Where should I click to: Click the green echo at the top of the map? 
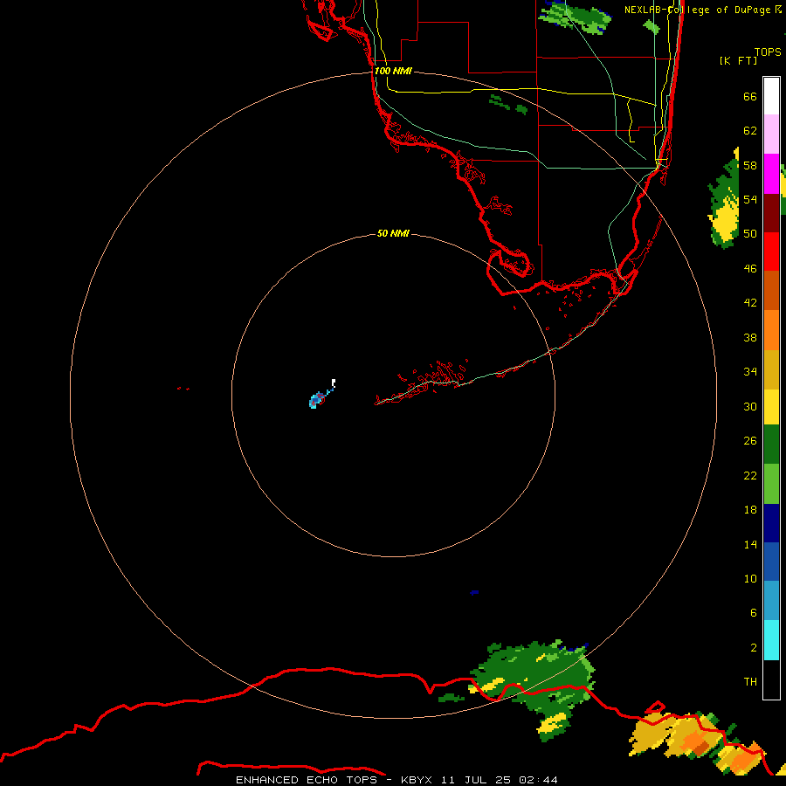[575, 17]
